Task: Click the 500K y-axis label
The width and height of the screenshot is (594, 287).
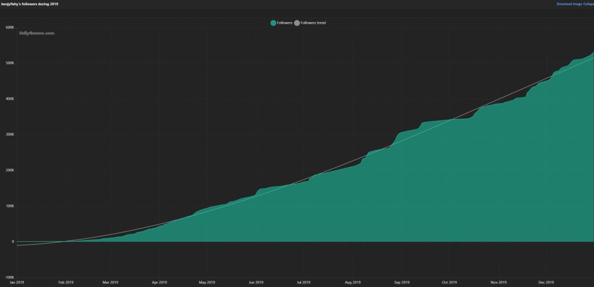Action: pos(10,63)
